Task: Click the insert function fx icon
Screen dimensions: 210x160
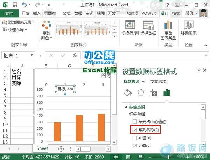Action: click(x=75, y=55)
